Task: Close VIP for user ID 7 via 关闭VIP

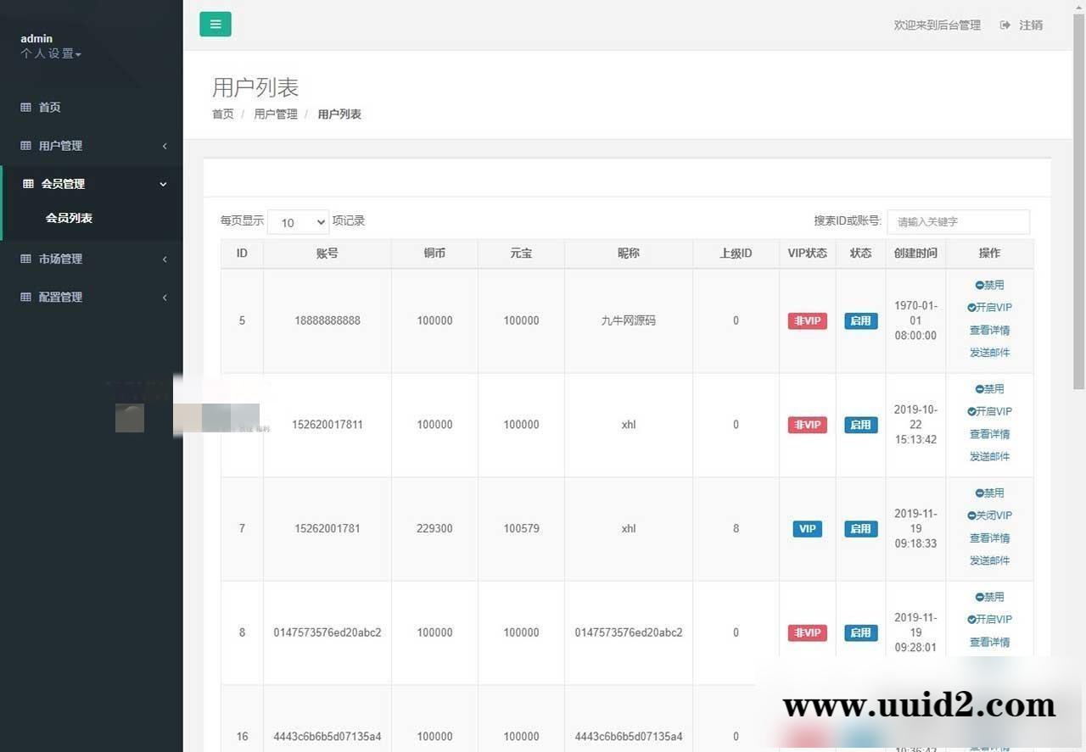Action: [991, 515]
